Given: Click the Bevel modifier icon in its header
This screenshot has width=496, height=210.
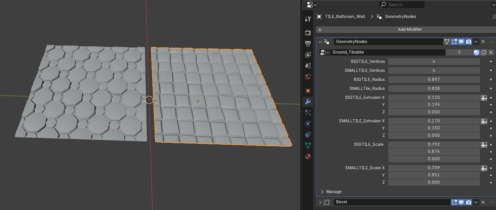Looking at the screenshot, I should [x=327, y=202].
